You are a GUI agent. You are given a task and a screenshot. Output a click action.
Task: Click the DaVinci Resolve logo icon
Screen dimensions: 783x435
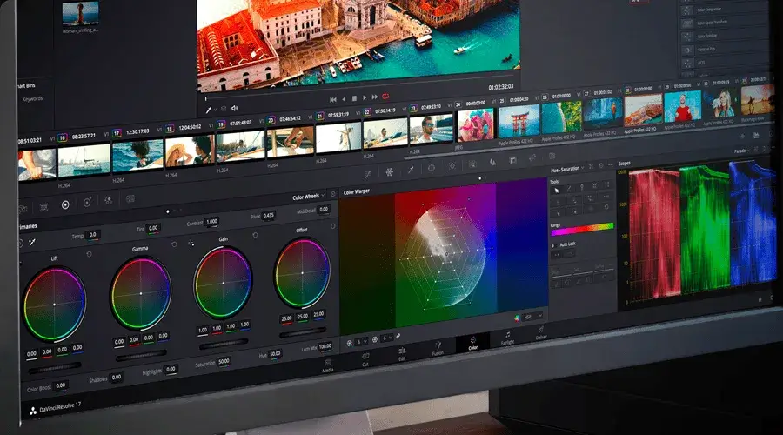(x=32, y=411)
